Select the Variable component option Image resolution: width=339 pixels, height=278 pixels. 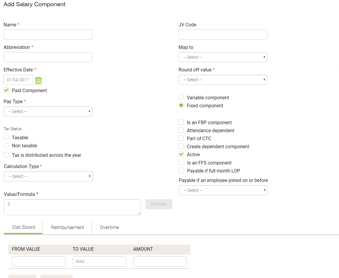(181, 97)
